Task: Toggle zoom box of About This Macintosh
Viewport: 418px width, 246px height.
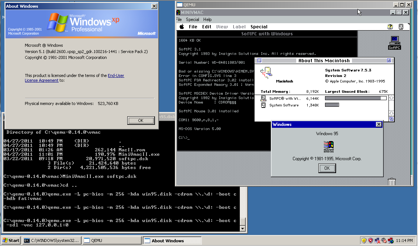Action: tap(388, 61)
